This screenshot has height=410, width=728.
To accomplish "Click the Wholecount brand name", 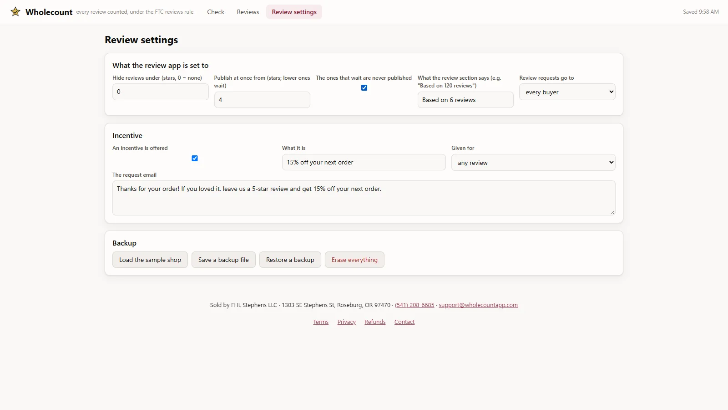I will [49, 12].
